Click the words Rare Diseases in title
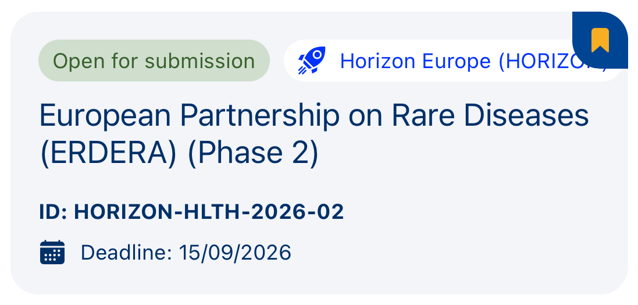Screen dimensions: 638x305 (x=490, y=115)
